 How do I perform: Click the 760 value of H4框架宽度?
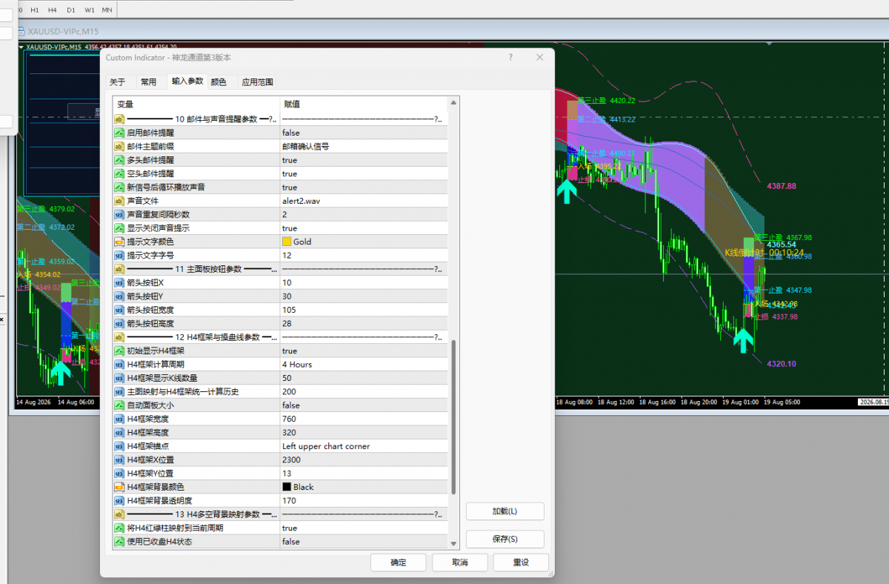pos(288,419)
